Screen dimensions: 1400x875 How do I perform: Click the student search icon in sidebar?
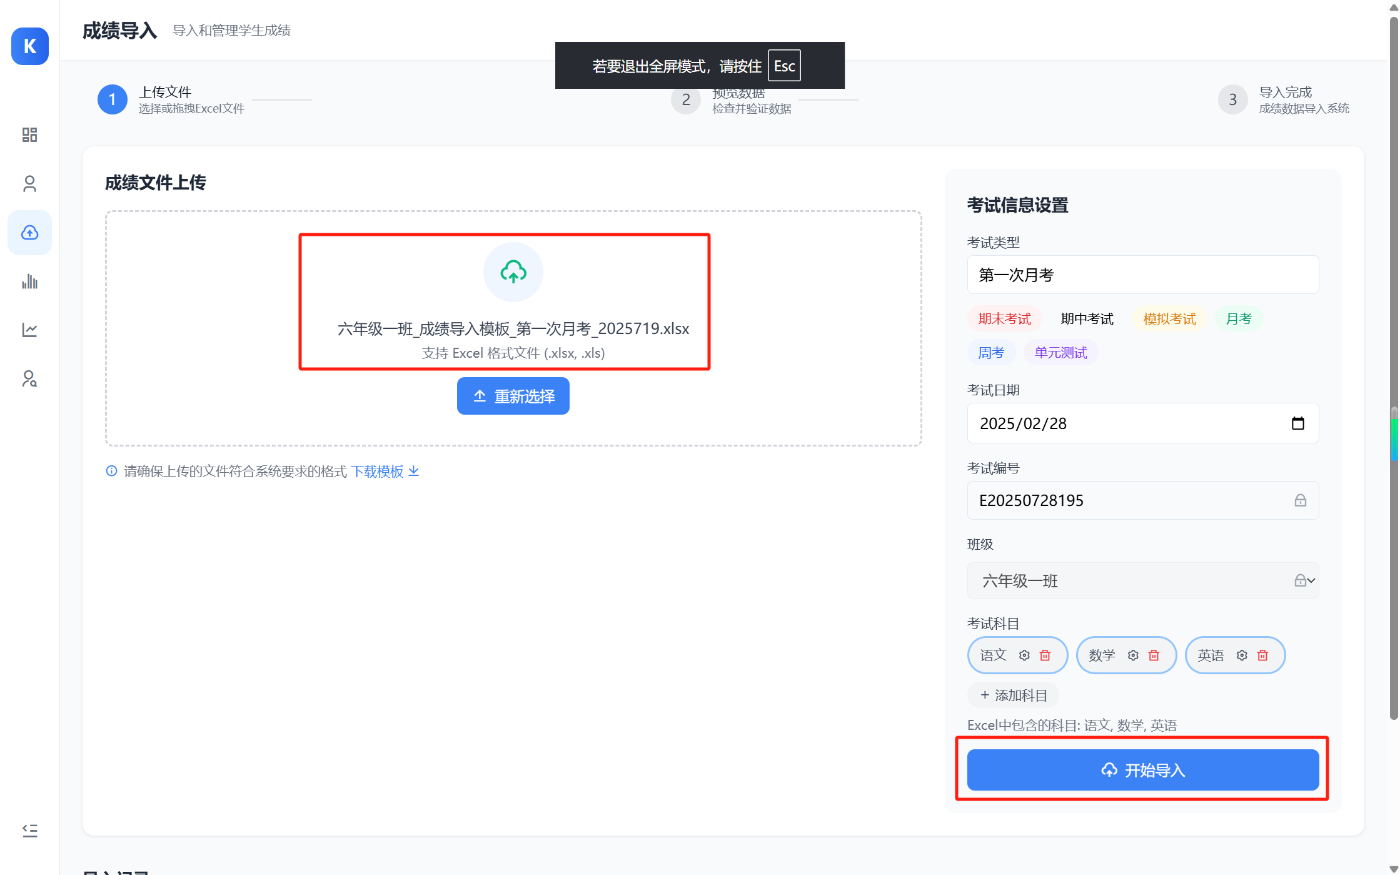click(x=29, y=379)
